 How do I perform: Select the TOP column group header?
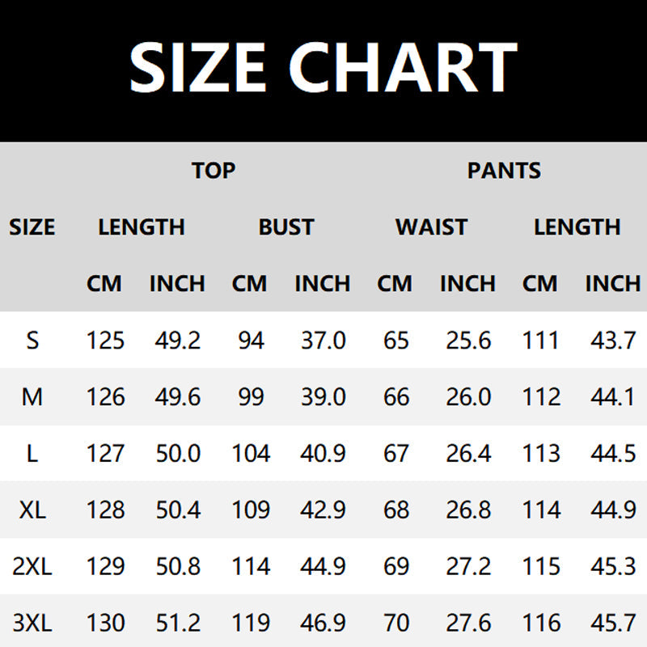tap(214, 171)
